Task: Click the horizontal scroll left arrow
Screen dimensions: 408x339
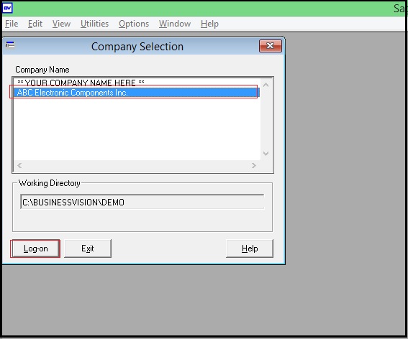Action: [19, 165]
